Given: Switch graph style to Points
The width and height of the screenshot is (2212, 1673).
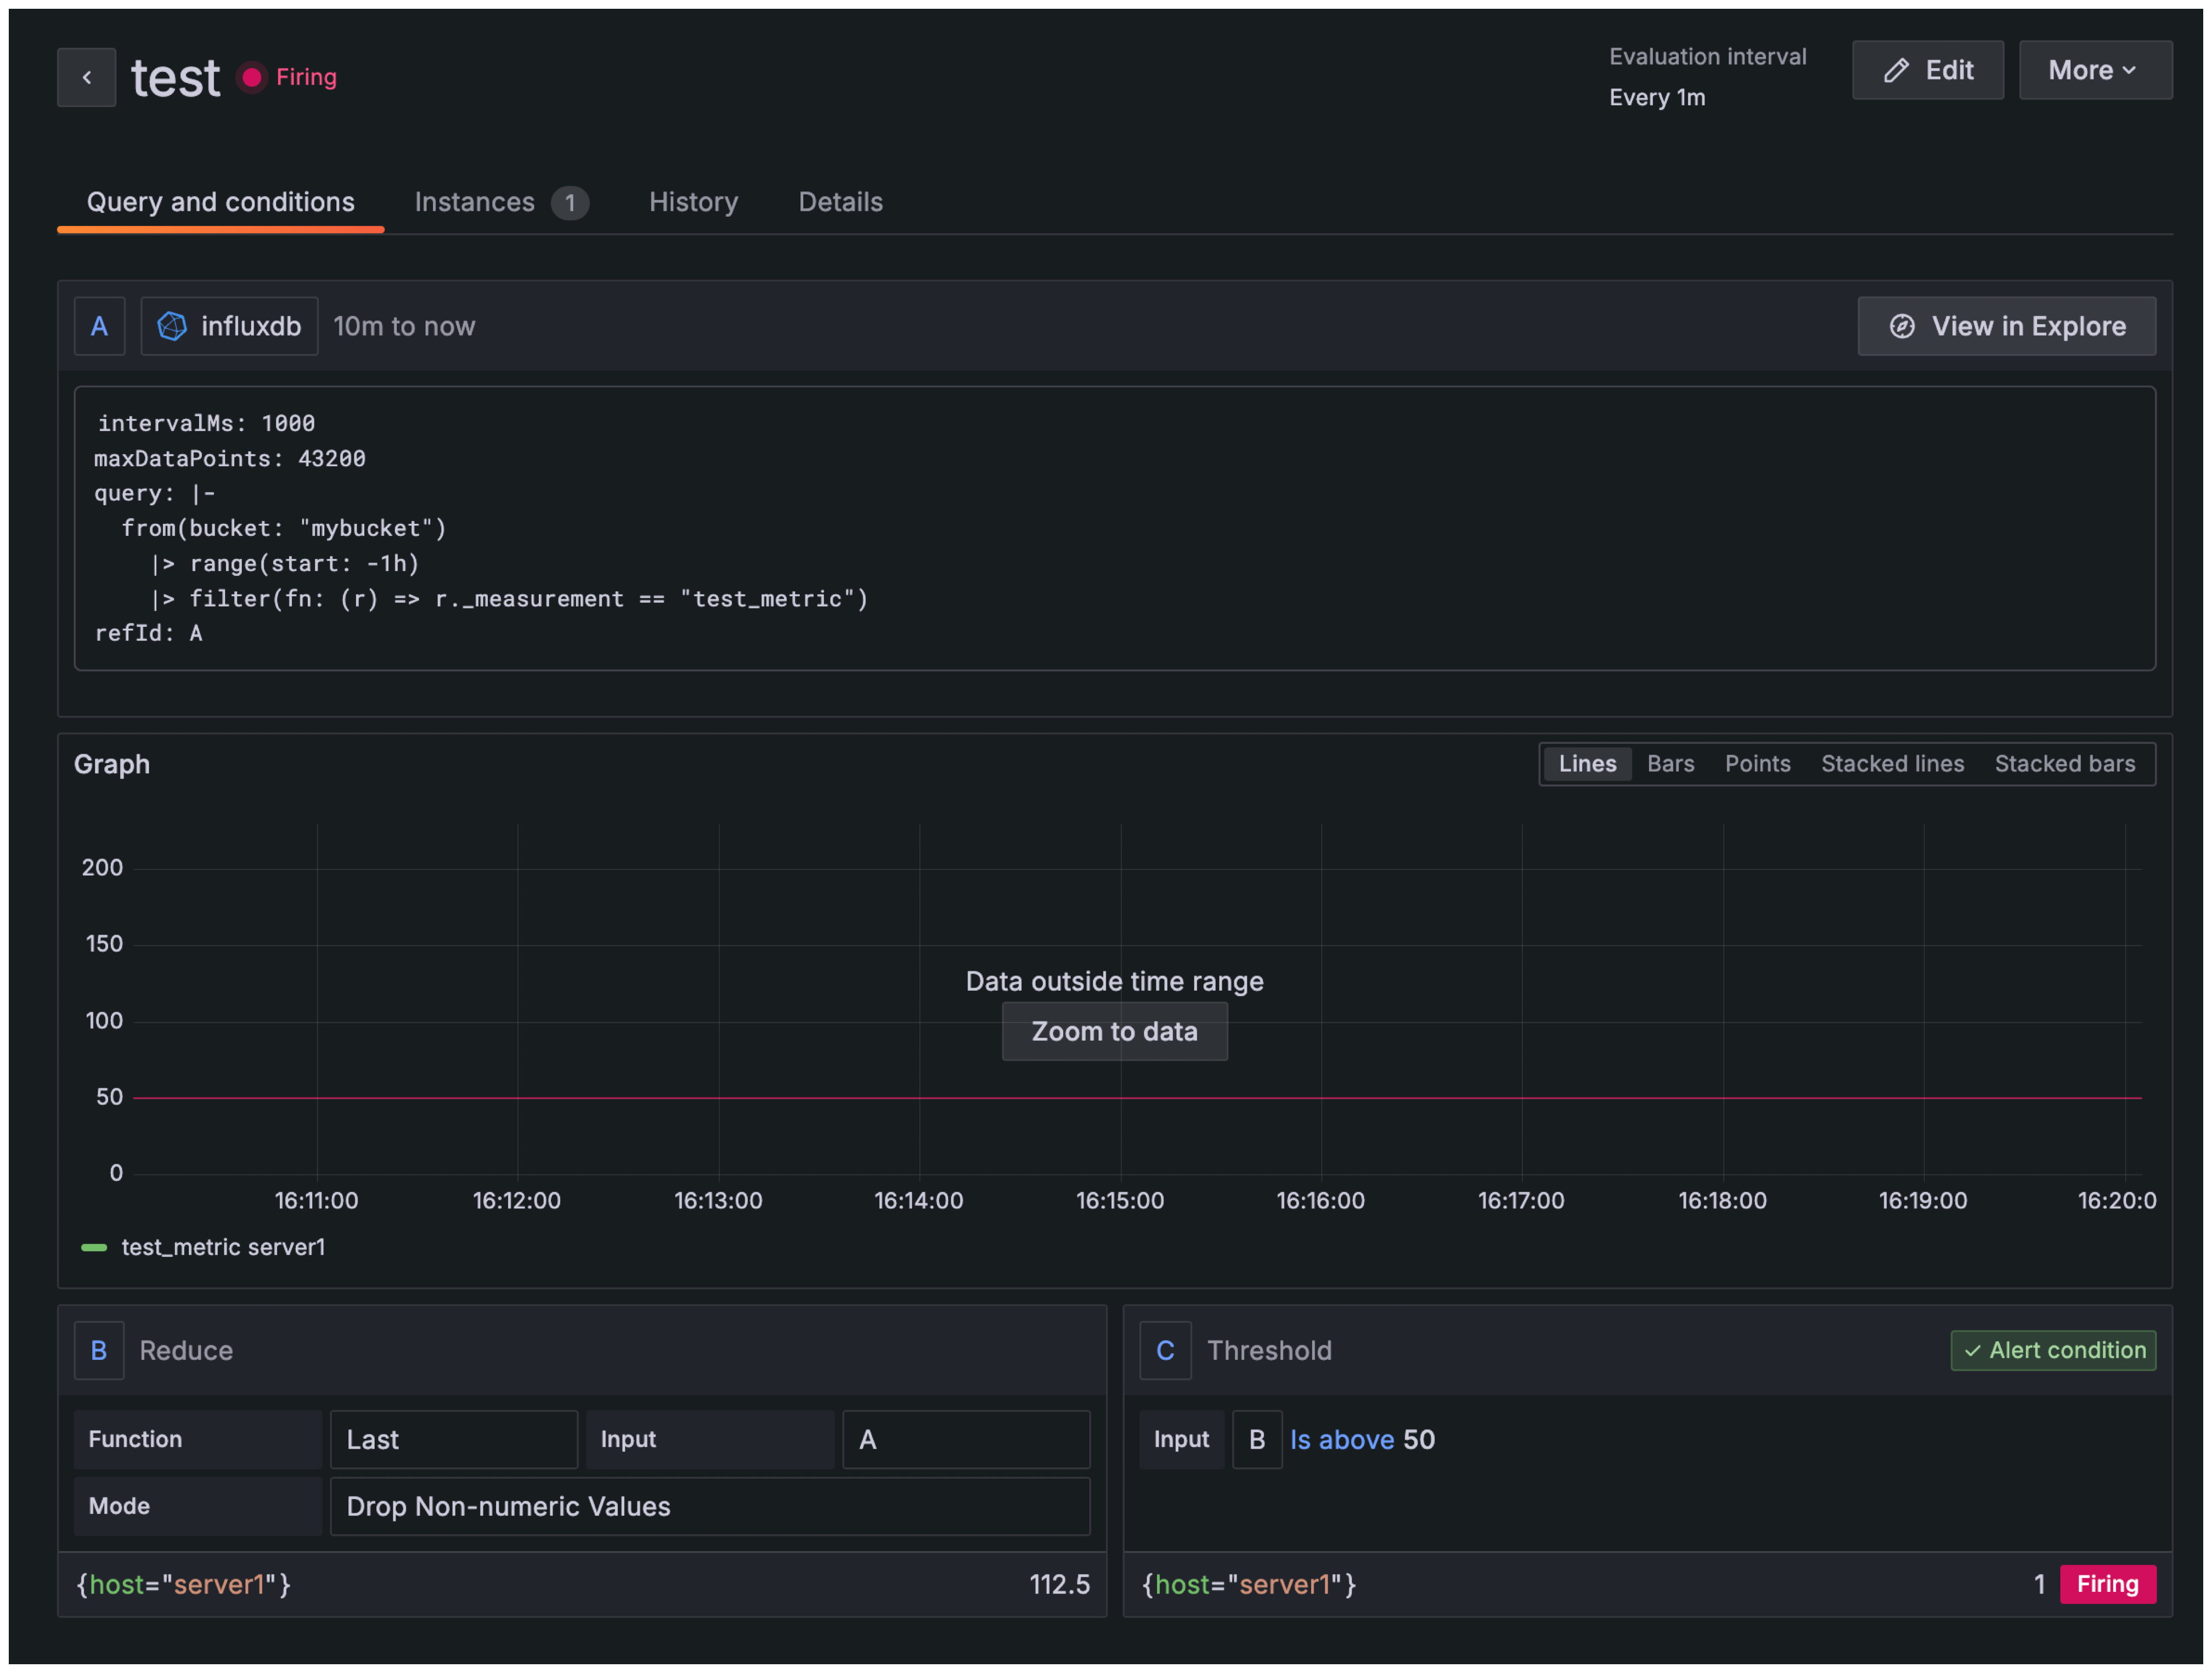Looking at the screenshot, I should pos(1757,764).
